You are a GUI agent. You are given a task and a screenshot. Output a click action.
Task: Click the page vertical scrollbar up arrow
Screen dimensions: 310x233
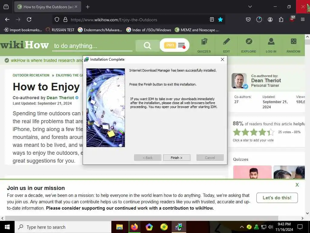[307, 37]
